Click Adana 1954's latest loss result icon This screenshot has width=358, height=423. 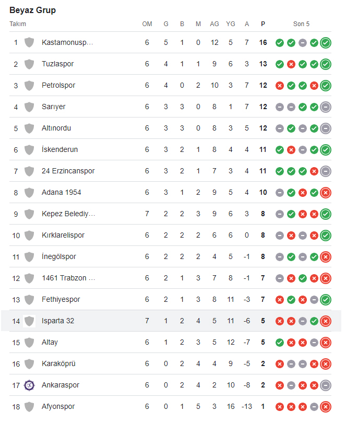click(x=326, y=193)
